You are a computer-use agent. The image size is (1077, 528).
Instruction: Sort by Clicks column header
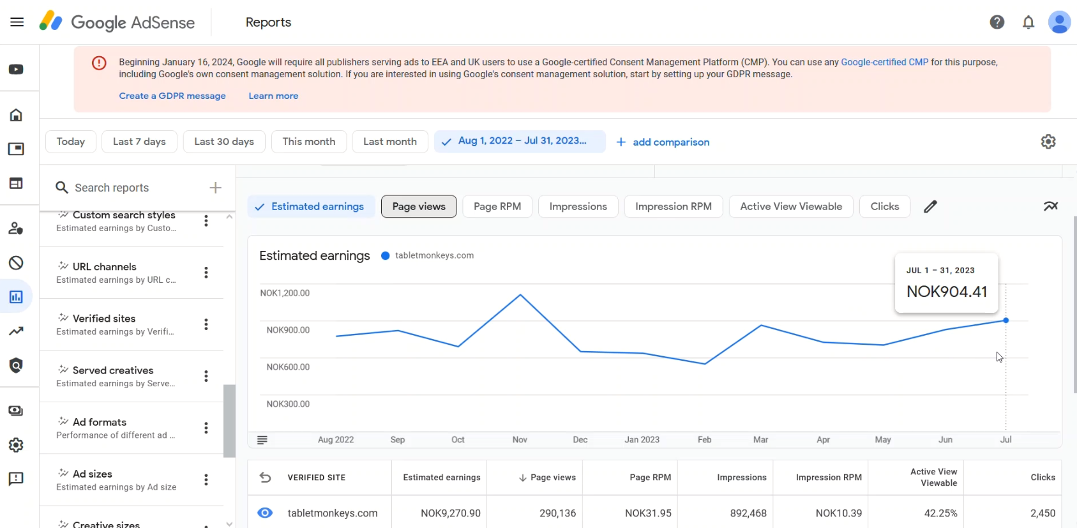pos(1043,478)
